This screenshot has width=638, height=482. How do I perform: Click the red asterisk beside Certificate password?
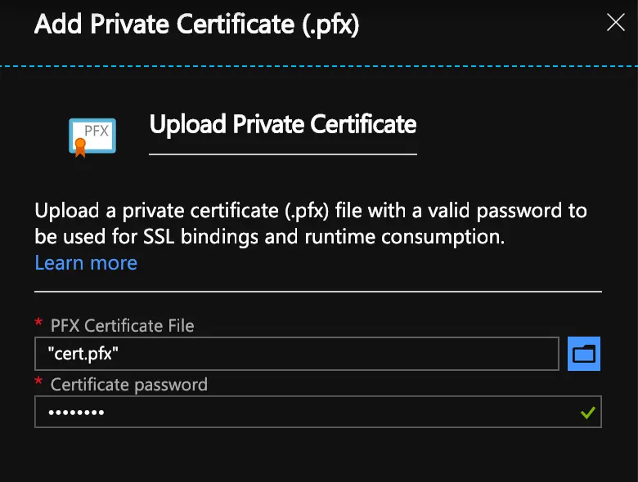point(38,382)
